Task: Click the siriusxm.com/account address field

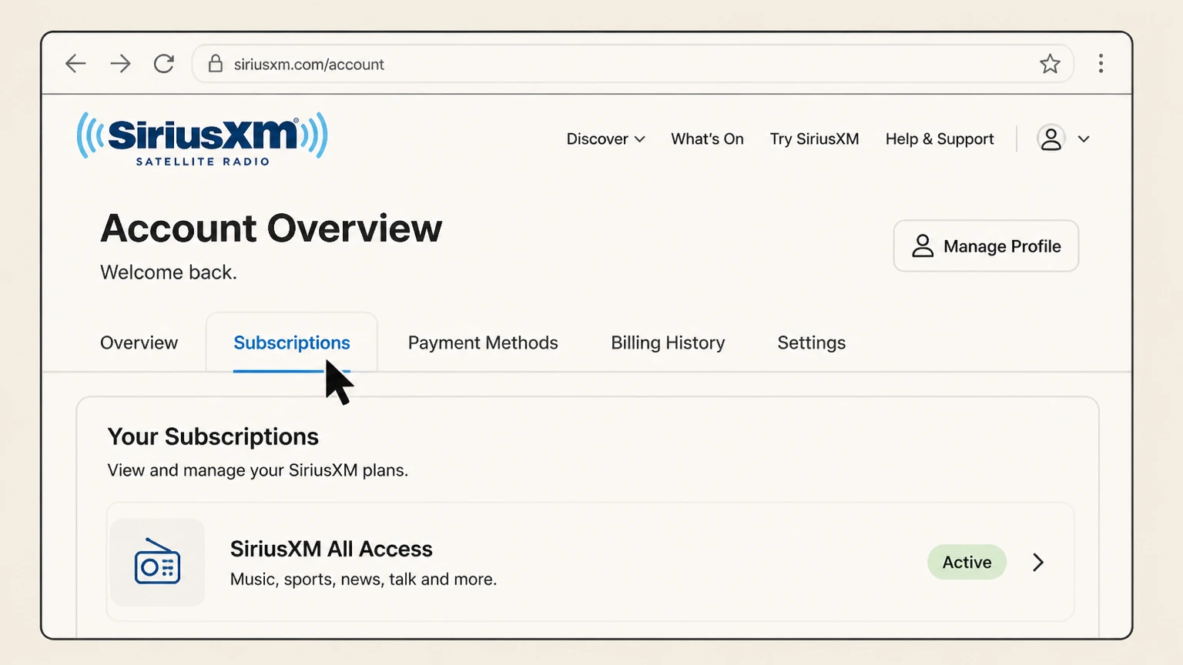Action: (632, 64)
